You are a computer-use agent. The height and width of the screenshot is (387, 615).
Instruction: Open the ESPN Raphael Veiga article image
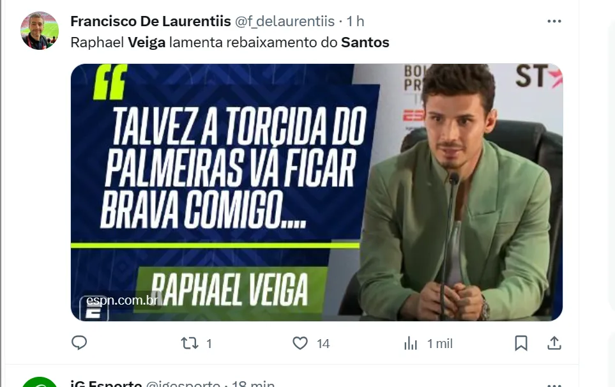tap(317, 192)
